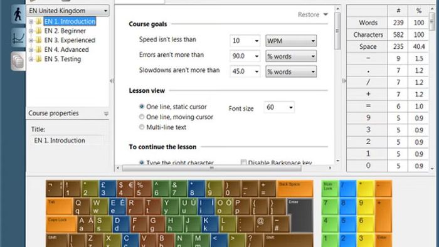Open the stacked pages sidebar icon
Image resolution: width=439 pixels, height=247 pixels.
[18, 61]
